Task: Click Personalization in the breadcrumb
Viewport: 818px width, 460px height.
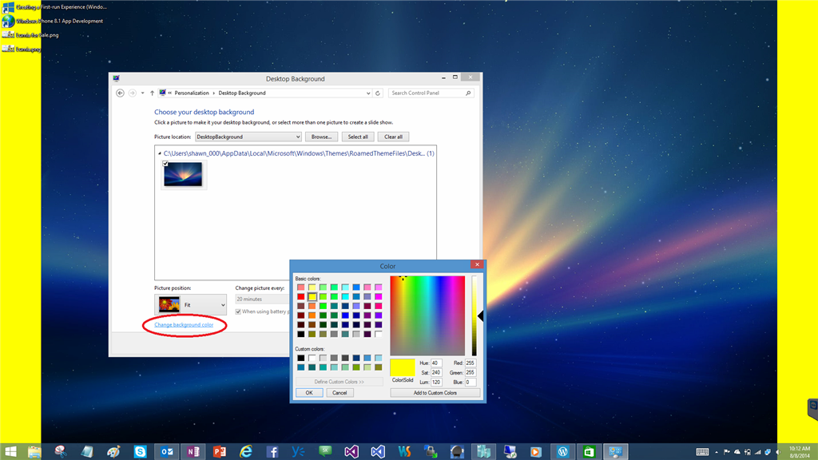Action: 192,93
